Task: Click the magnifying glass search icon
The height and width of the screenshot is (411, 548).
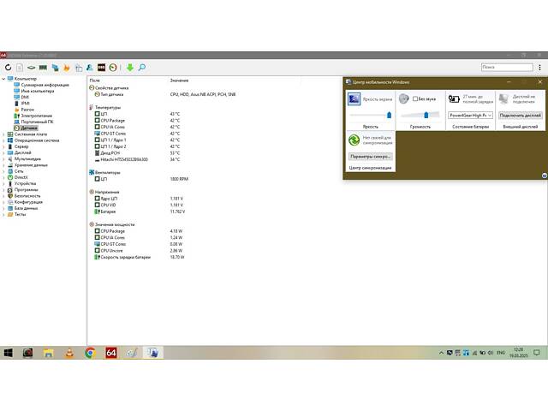Action: (x=142, y=67)
